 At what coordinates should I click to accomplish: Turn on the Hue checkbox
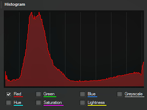(x=9, y=103)
